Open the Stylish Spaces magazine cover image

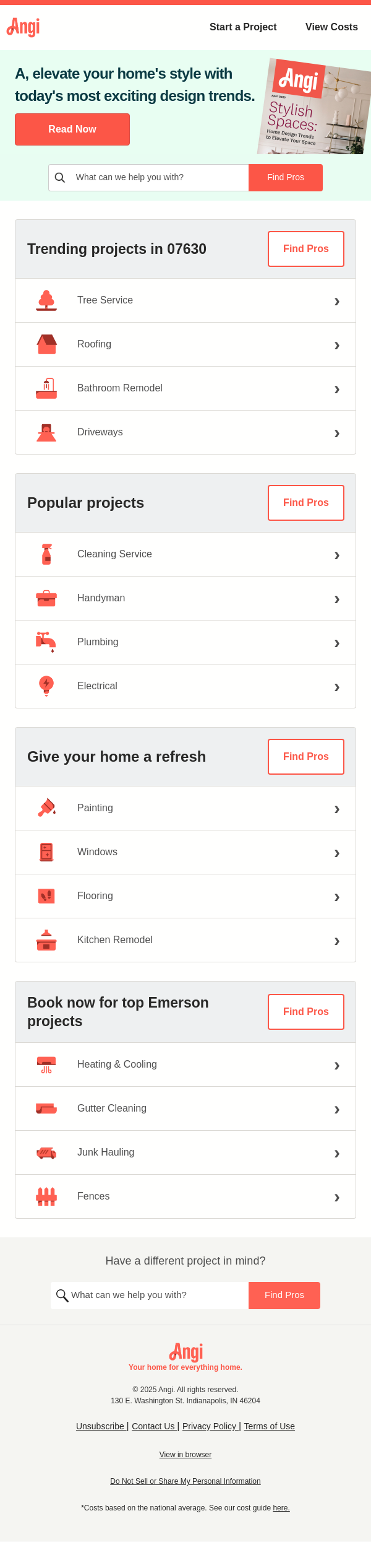pos(315,107)
